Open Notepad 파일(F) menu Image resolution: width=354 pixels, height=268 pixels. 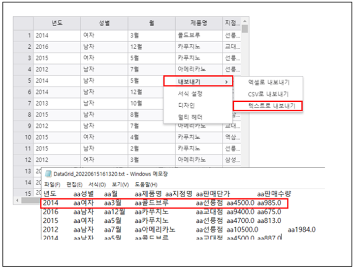coord(52,184)
